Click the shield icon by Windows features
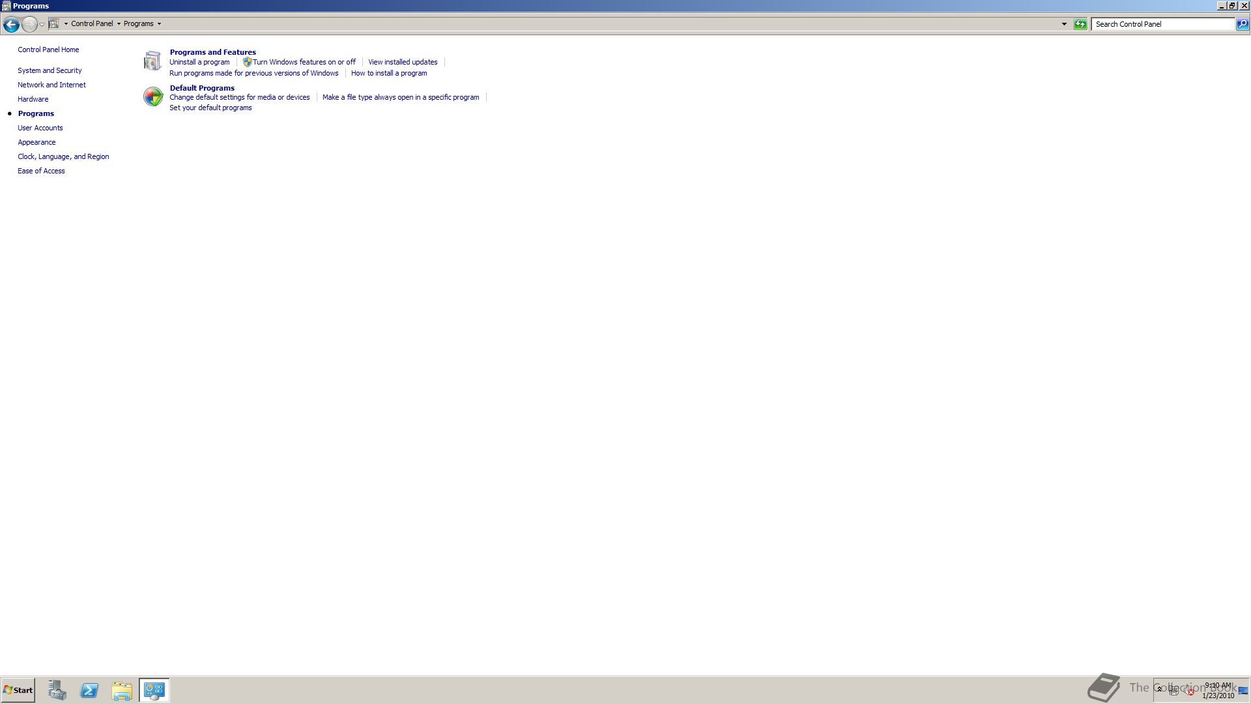 247,62
